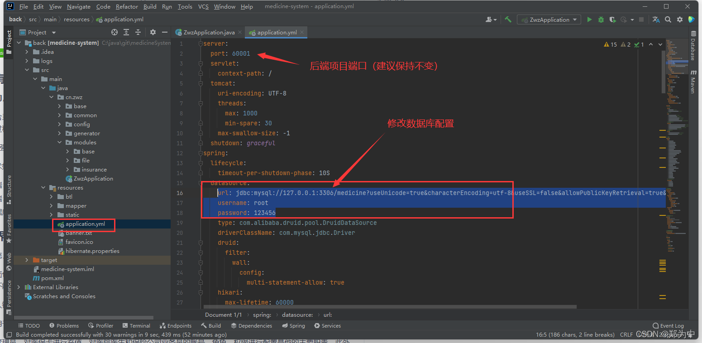Open the Event Log
The height and width of the screenshot is (343, 702).
pos(669,325)
